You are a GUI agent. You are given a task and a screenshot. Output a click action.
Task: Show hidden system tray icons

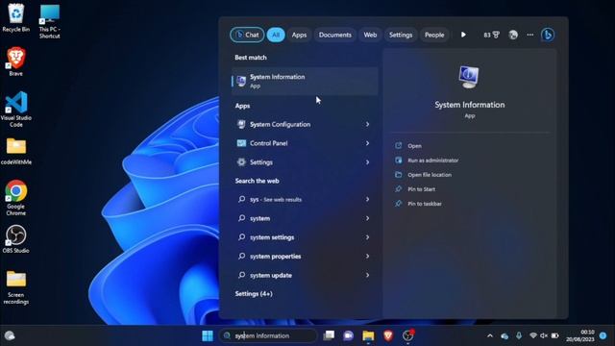coord(490,335)
